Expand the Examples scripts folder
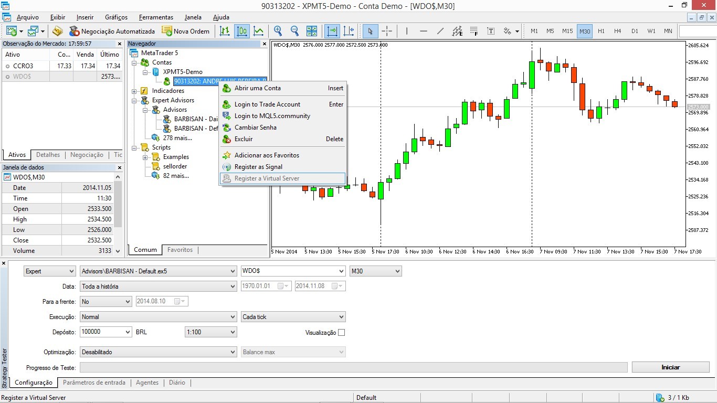This screenshot has width=717, height=403. coord(145,157)
